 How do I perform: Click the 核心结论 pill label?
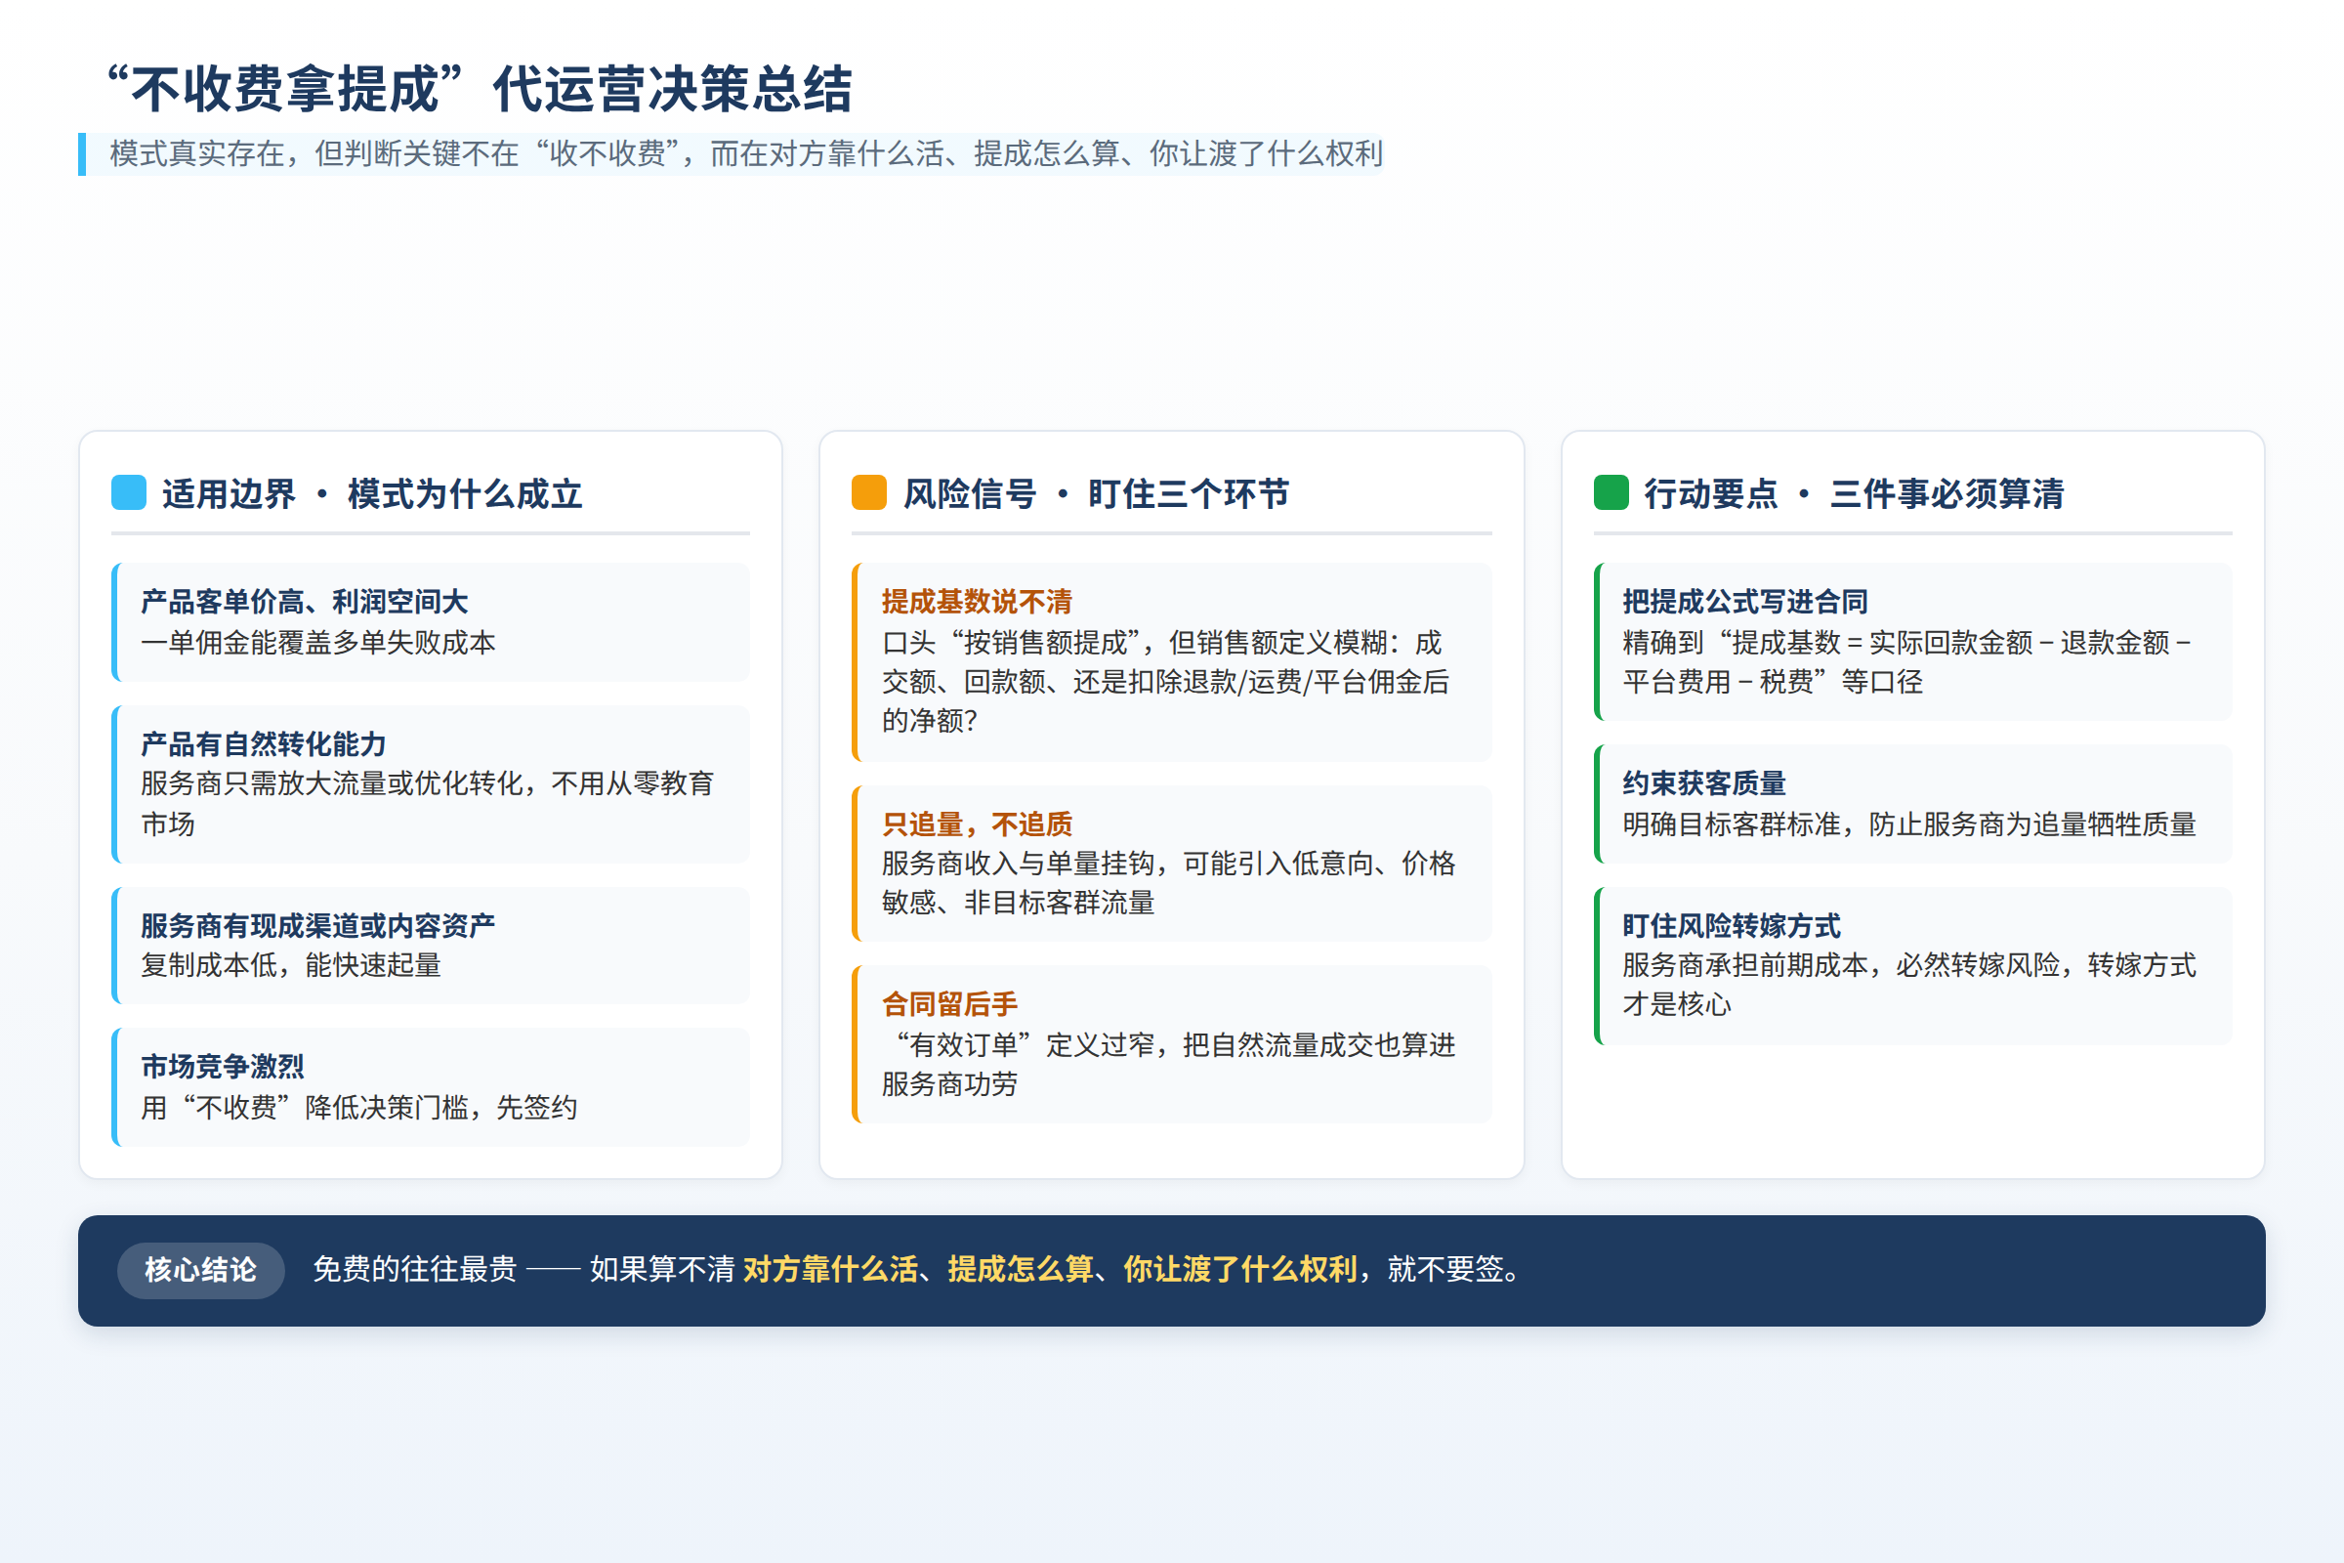[x=200, y=1270]
